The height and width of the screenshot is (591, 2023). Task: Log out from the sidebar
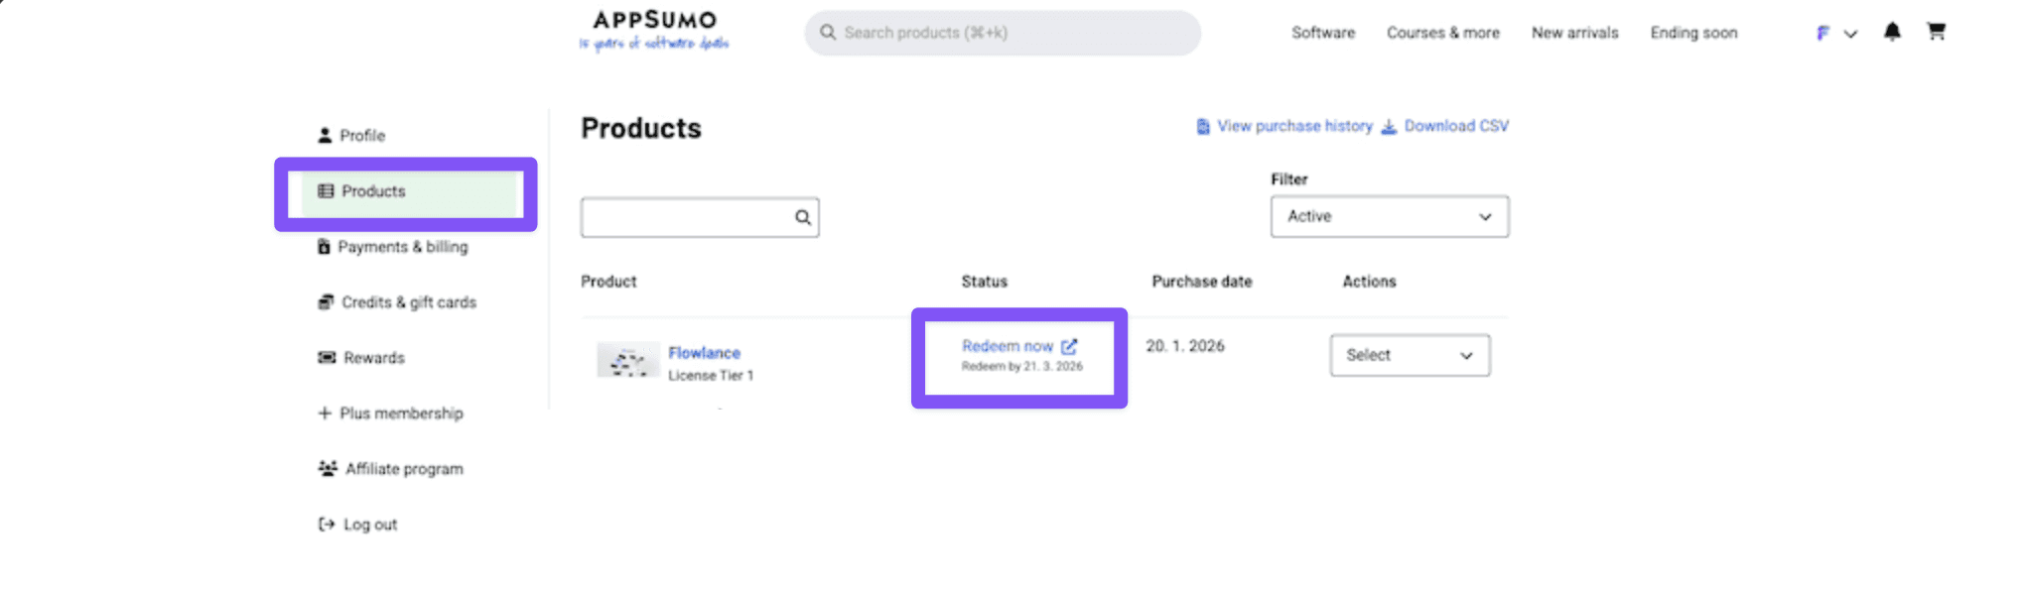[369, 525]
